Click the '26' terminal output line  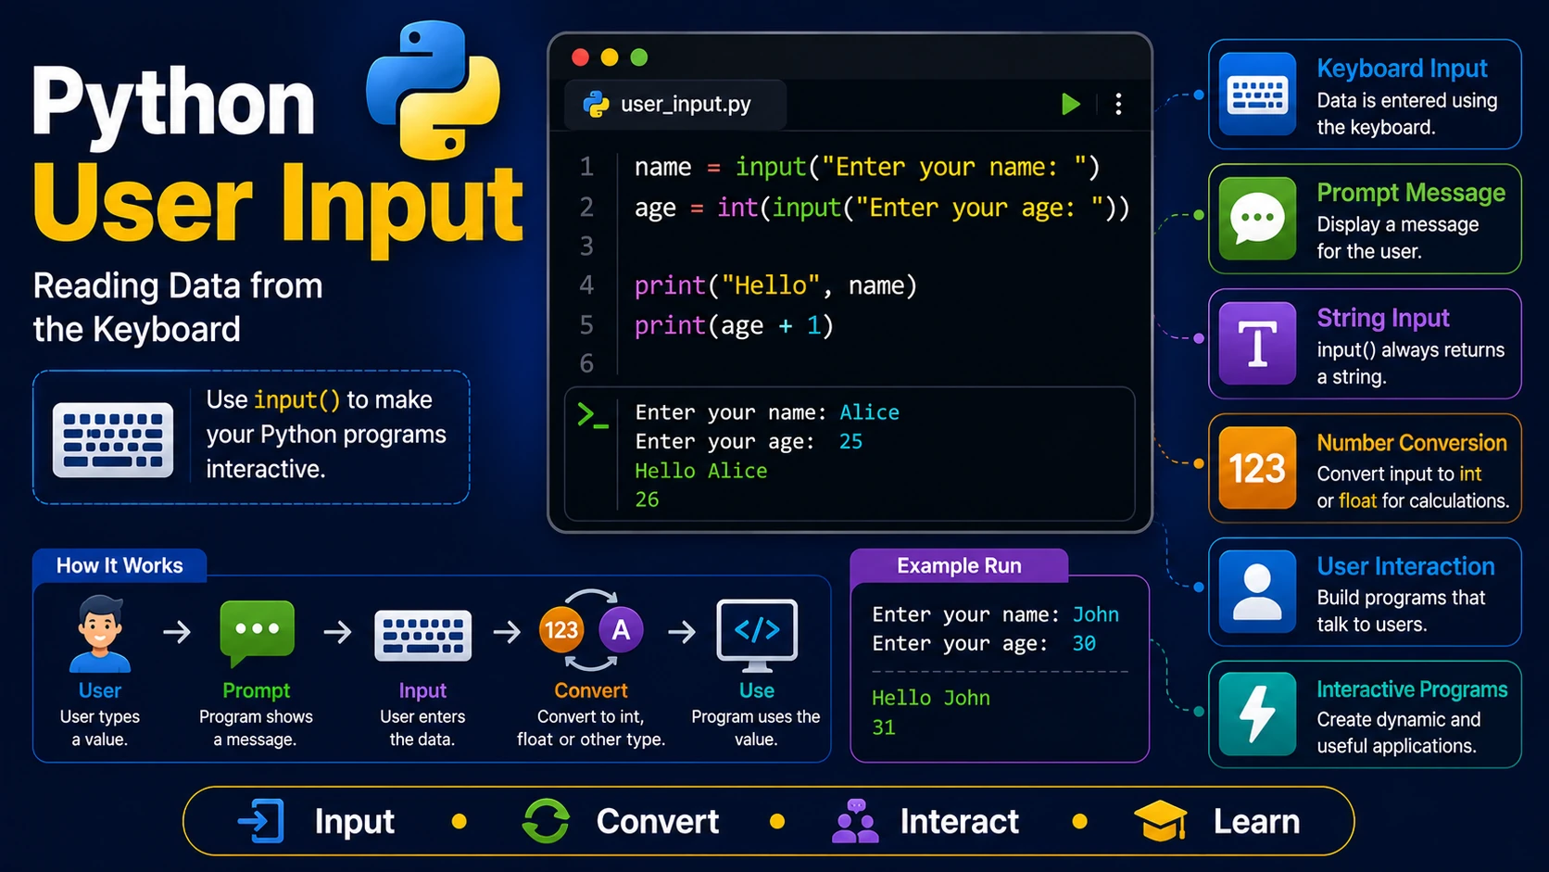tap(647, 499)
